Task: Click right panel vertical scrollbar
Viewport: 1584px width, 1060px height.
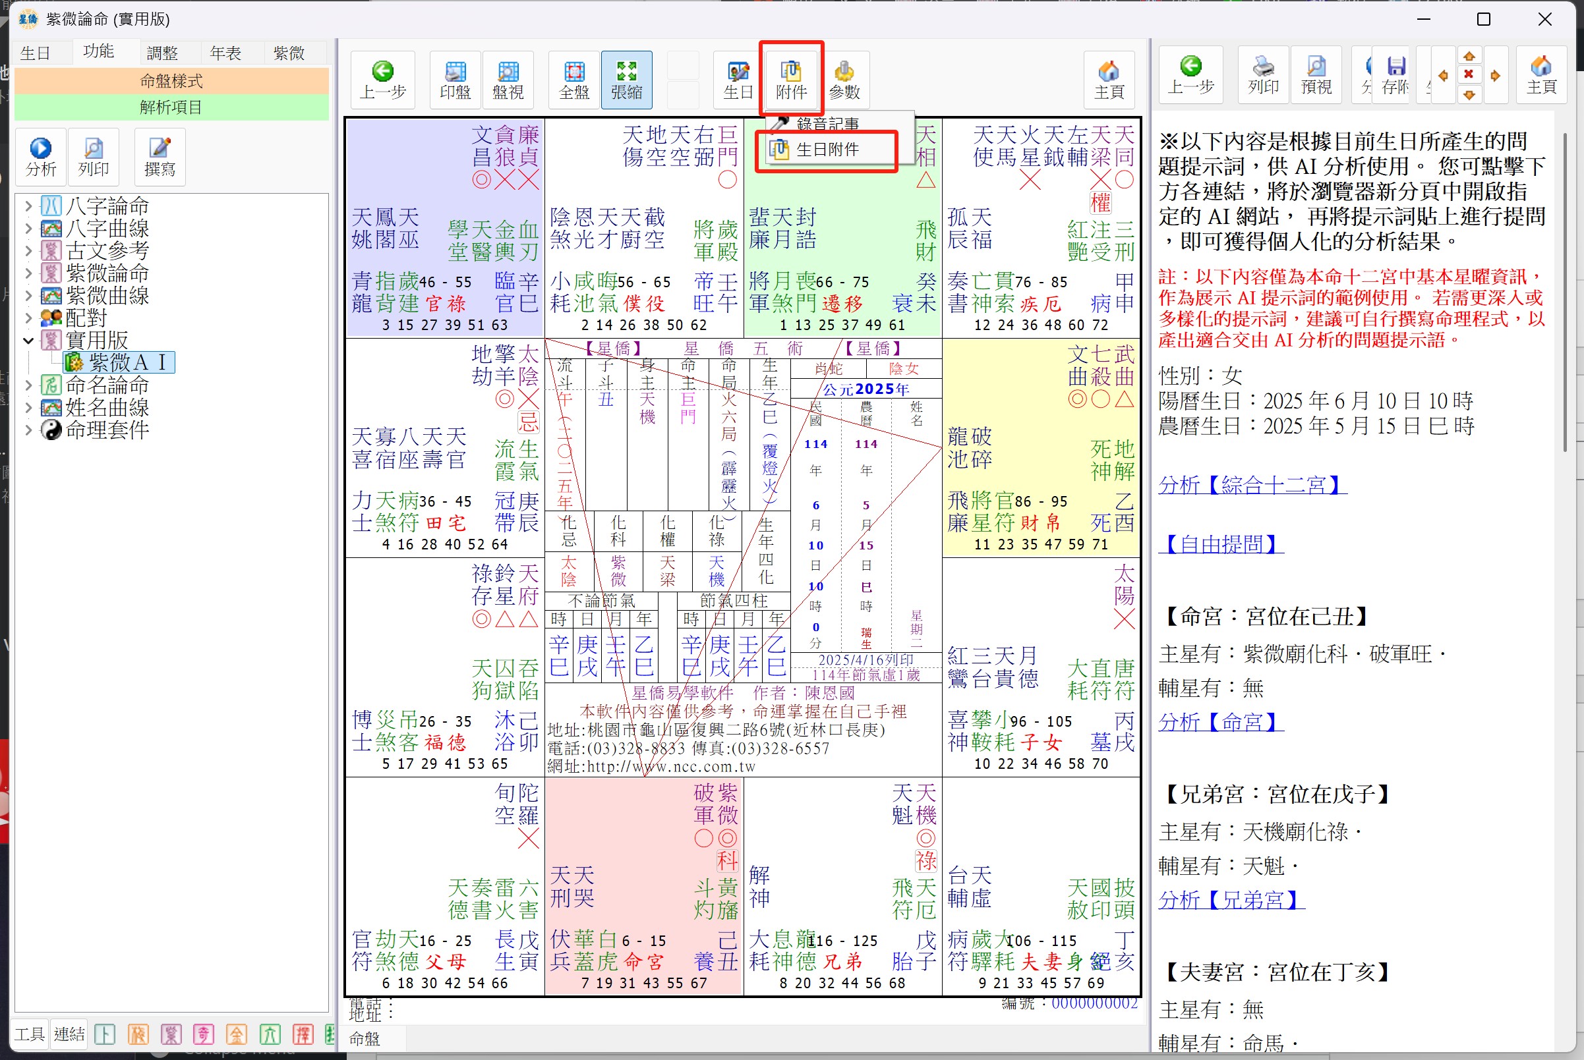Action: click(x=1565, y=291)
